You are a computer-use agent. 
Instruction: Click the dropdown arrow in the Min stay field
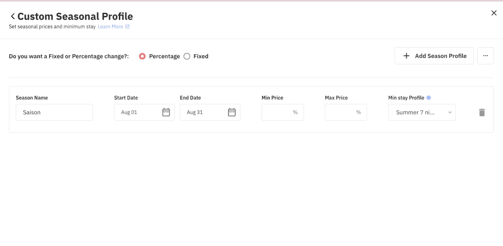(x=450, y=112)
